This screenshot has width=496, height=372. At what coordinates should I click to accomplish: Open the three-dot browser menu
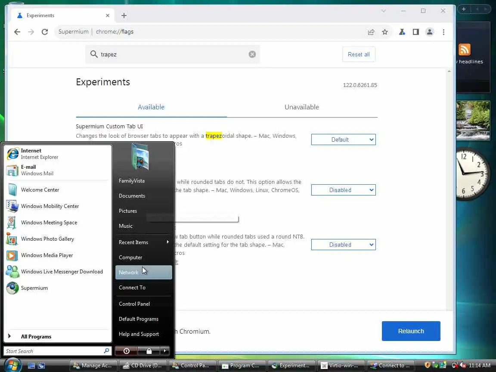pyautogui.click(x=443, y=32)
